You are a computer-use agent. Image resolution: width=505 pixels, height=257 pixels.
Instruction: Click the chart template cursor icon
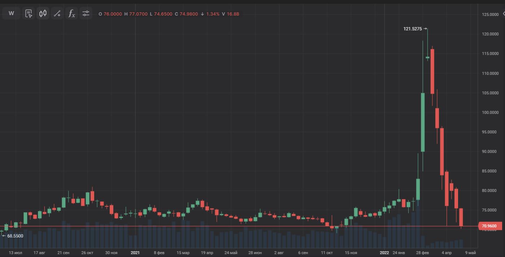(x=28, y=14)
